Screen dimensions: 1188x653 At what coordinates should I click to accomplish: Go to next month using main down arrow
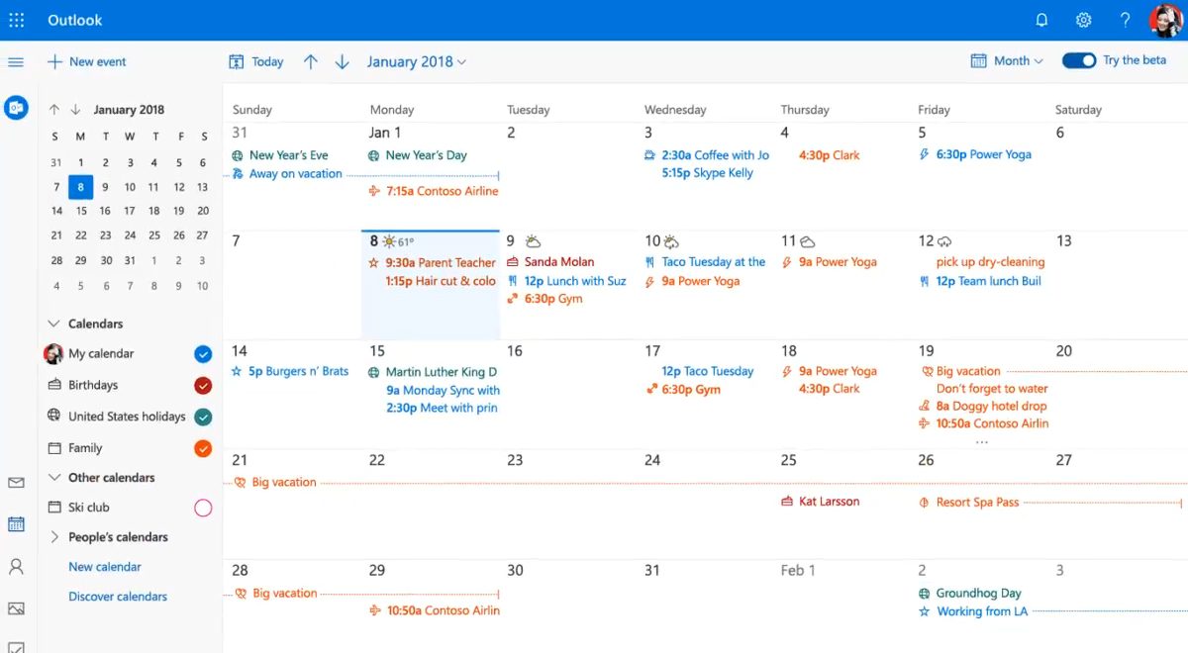tap(343, 61)
